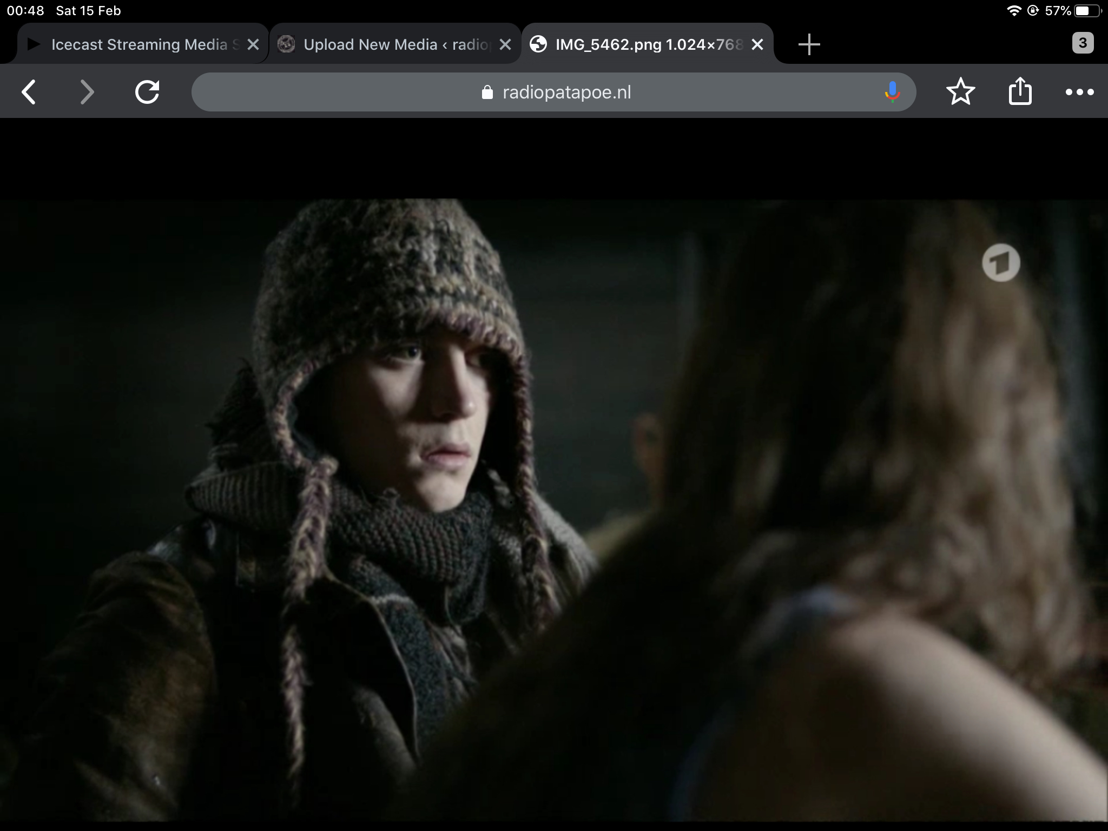This screenshot has height=831, width=1108.
Task: Focus the radiopatapoe.nl address bar
Action: coord(553,92)
